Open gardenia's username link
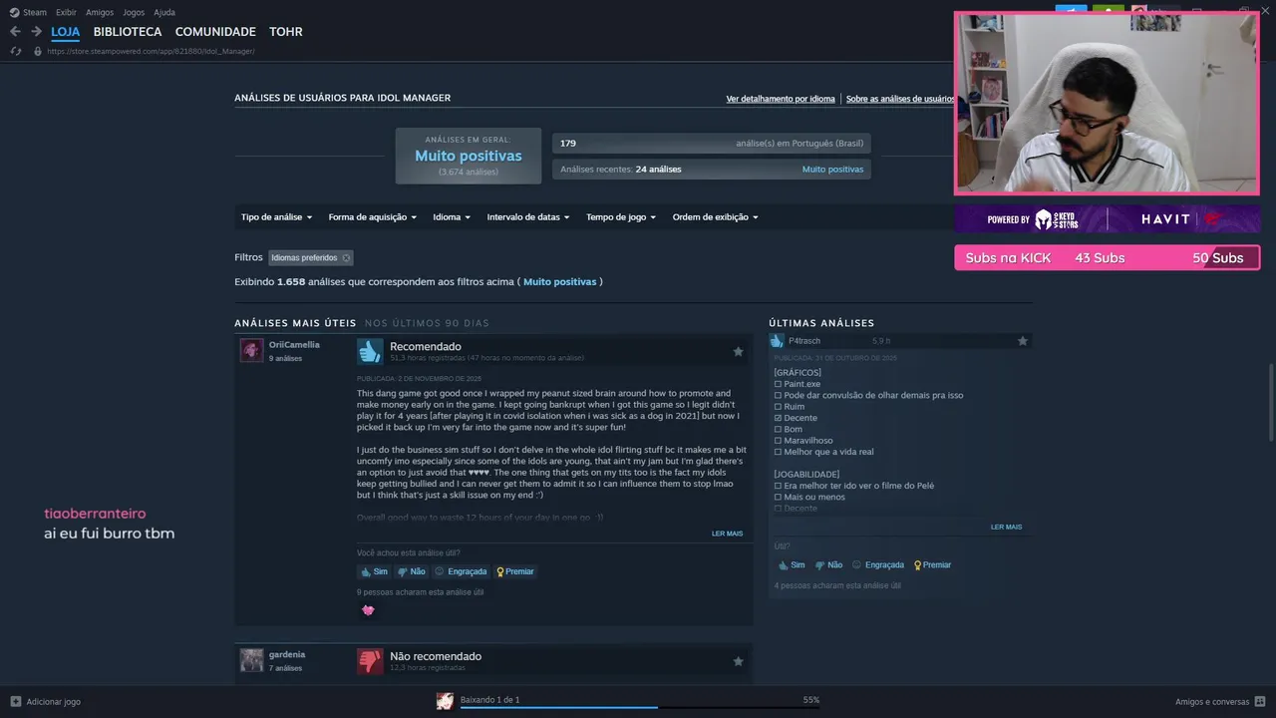The height and width of the screenshot is (718, 1276). pyautogui.click(x=287, y=655)
